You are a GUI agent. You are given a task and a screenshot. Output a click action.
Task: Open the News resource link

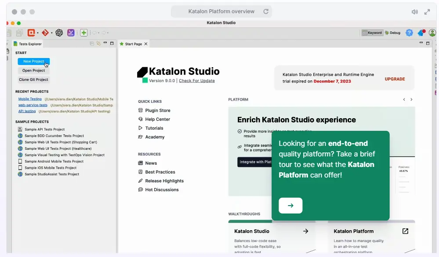(x=148, y=163)
